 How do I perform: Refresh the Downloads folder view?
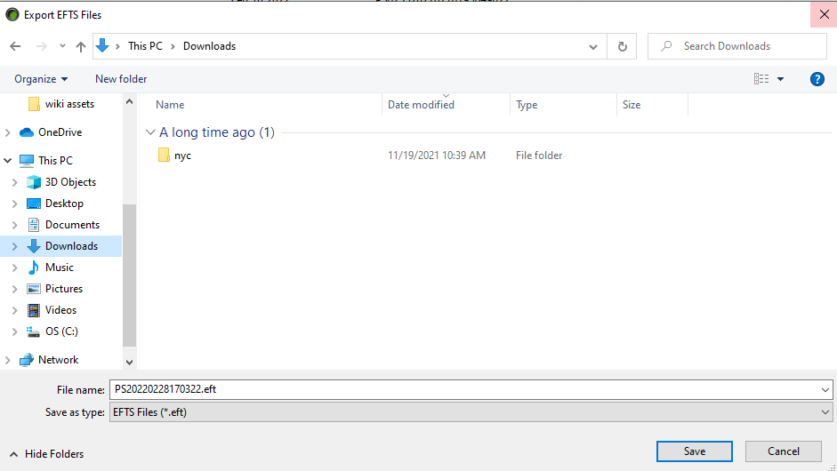tap(622, 46)
